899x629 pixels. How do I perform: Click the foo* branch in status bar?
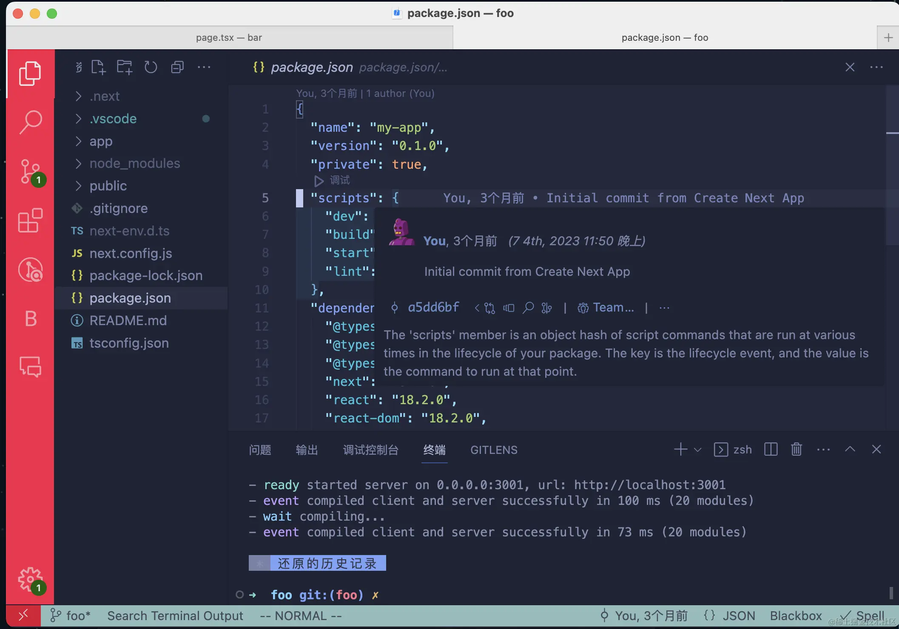tap(71, 616)
